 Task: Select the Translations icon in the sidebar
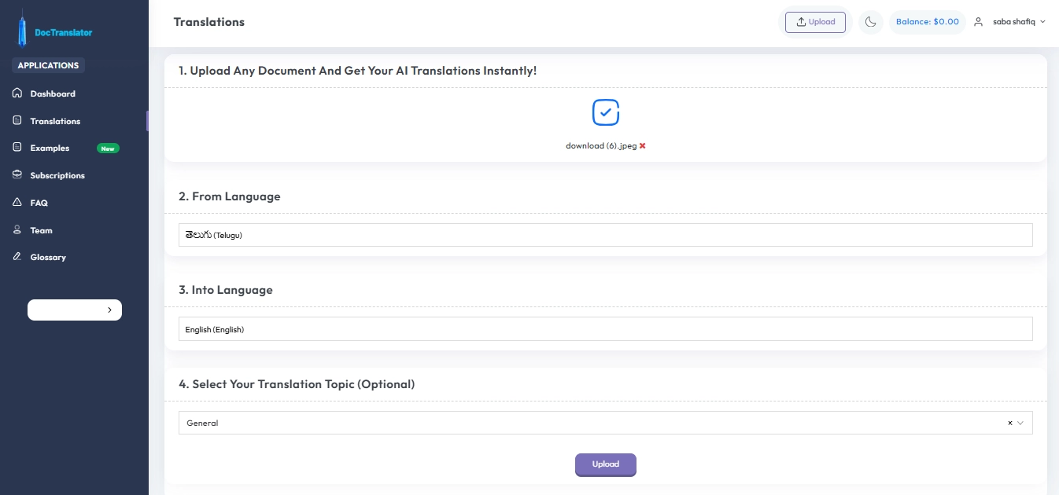pyautogui.click(x=17, y=120)
